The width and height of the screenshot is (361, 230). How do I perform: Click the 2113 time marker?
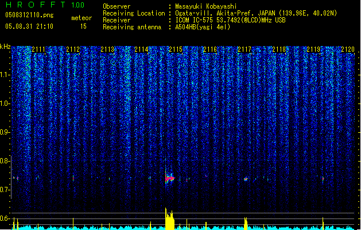pyautogui.click(x=107, y=49)
